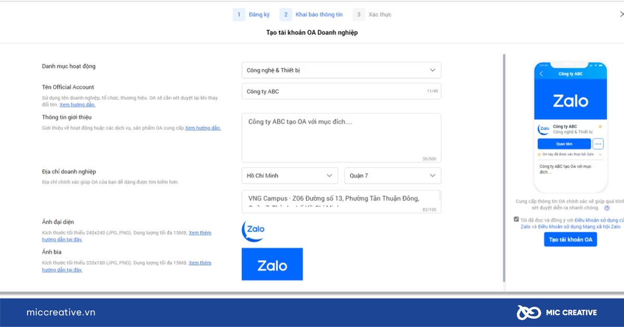Click the help question-mark icon
Screen dimensions: 624x327
(607, 208)
